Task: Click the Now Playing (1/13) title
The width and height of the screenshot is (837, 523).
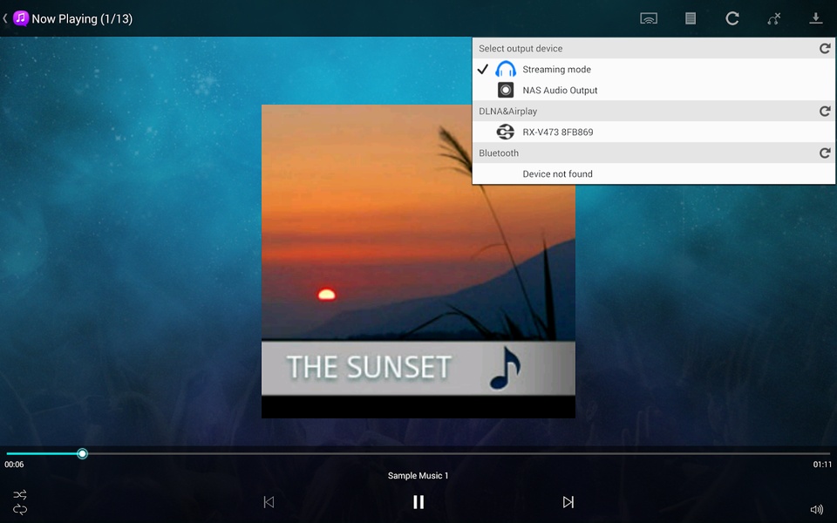Action: 82,18
